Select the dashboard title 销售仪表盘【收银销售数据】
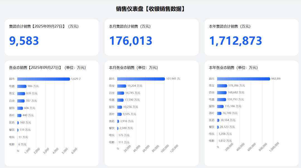The height and width of the screenshot is (168, 301). (x=151, y=9)
